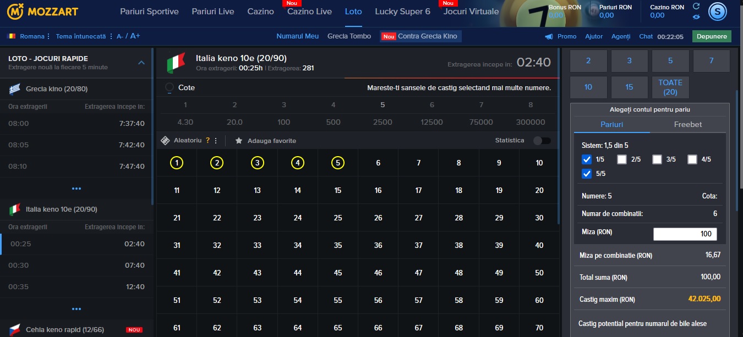
Task: Deselect circled number 5 on the grid
Action: coord(338,163)
